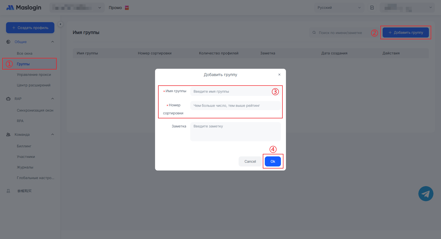441x239 pixels.
Task: Collapse the Общие sidebar section
Action: [53, 42]
